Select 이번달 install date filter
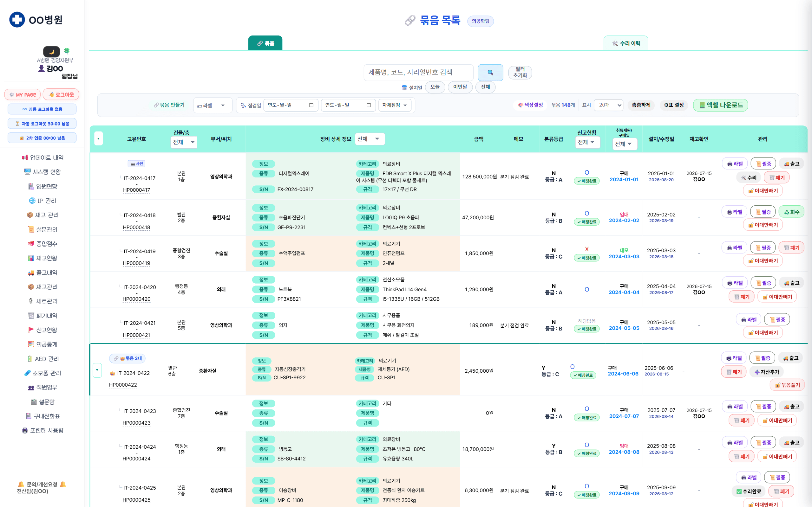 tap(460, 87)
